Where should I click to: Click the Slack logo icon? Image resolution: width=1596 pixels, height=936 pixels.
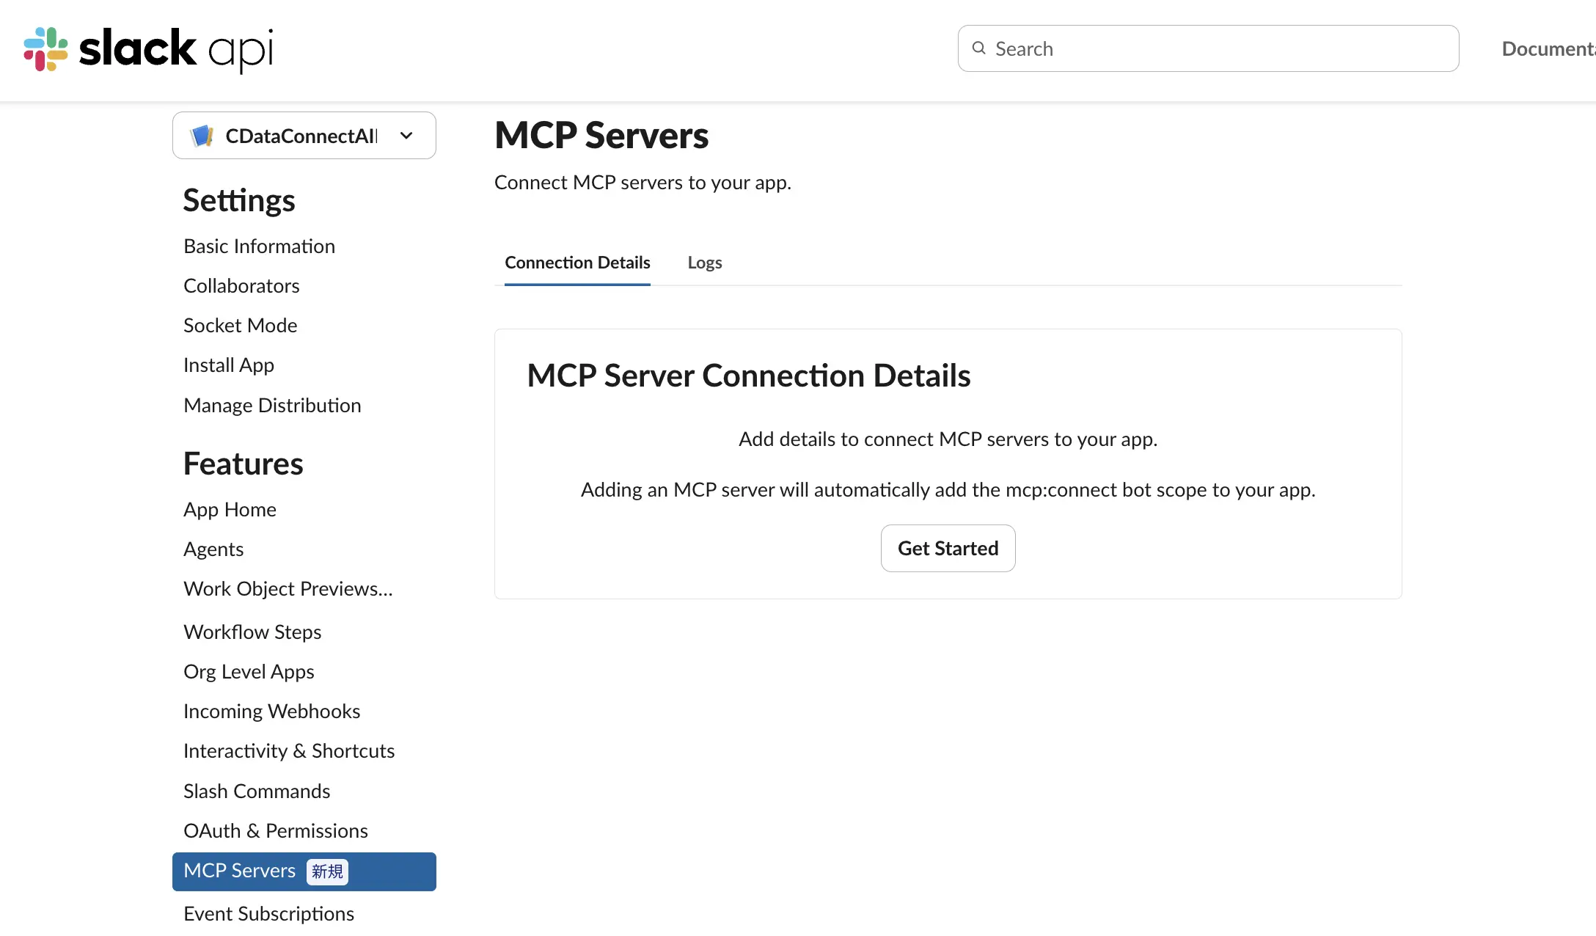[45, 49]
